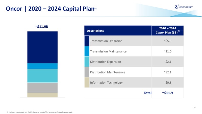Click the ~$11.9B label above the bar
The height and width of the screenshot is (114, 202).
pyautogui.click(x=42, y=27)
